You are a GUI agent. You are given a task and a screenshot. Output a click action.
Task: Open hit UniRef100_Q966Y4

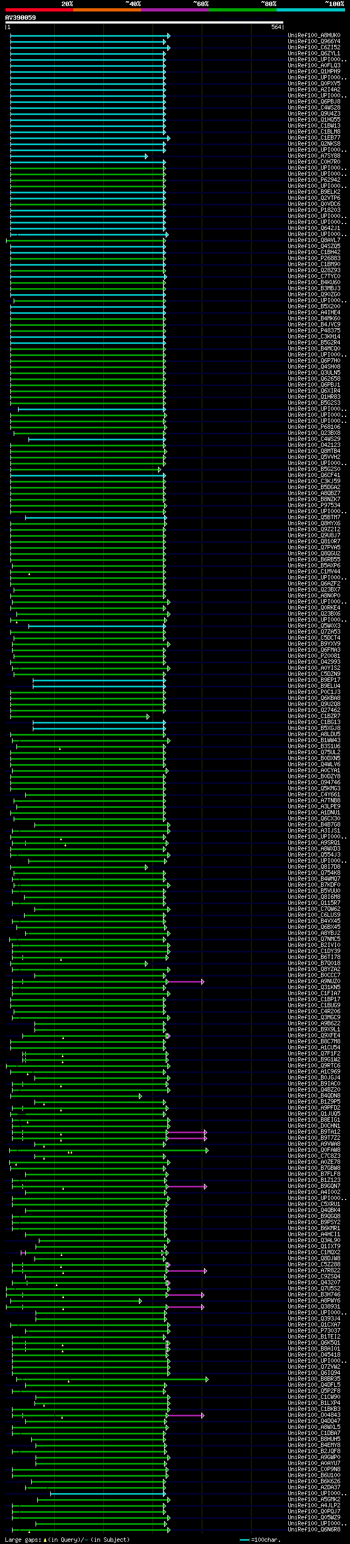[313, 42]
